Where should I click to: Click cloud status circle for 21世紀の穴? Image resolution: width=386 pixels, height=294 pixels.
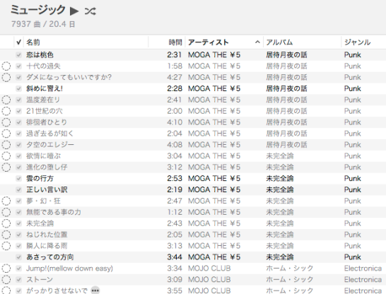click(6, 111)
